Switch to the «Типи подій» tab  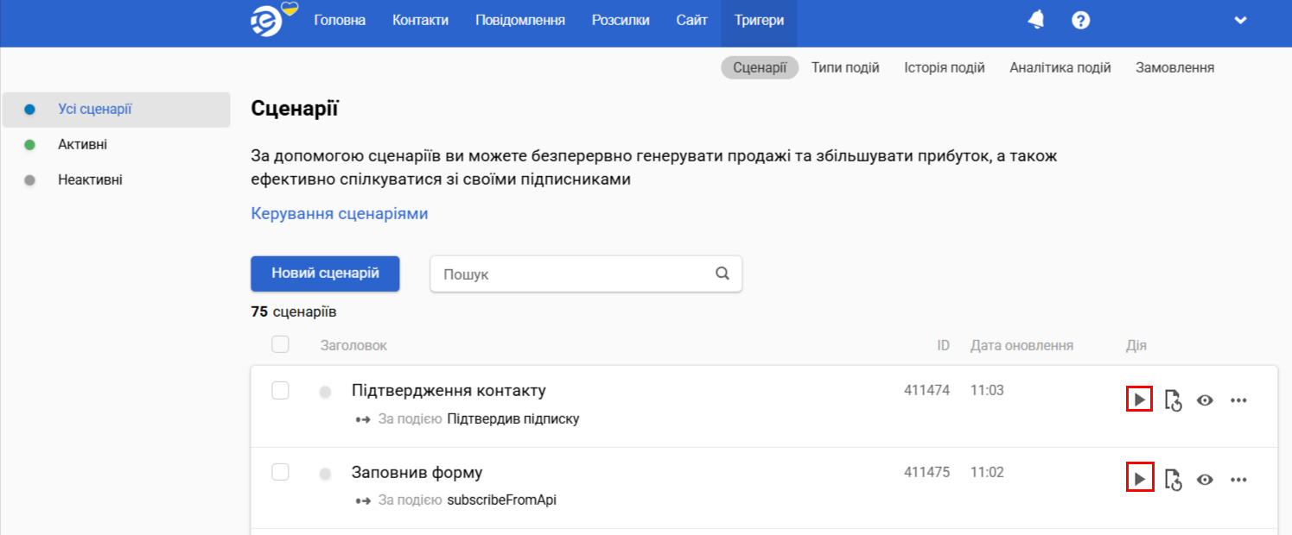tap(845, 66)
